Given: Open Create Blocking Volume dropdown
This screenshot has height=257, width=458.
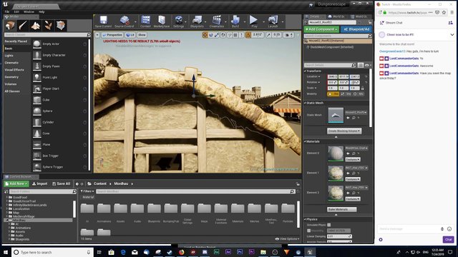Looking at the screenshot, I should pyautogui.click(x=344, y=131).
